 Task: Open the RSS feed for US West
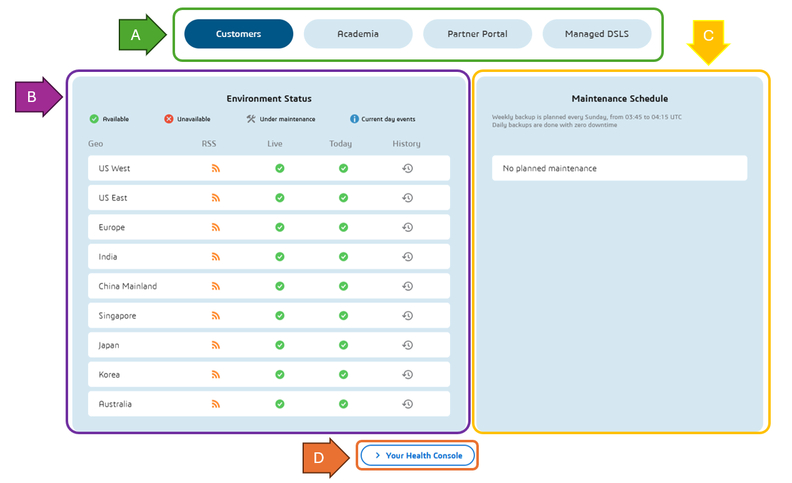click(216, 168)
